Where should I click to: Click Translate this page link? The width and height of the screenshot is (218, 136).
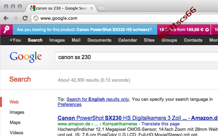(160, 124)
